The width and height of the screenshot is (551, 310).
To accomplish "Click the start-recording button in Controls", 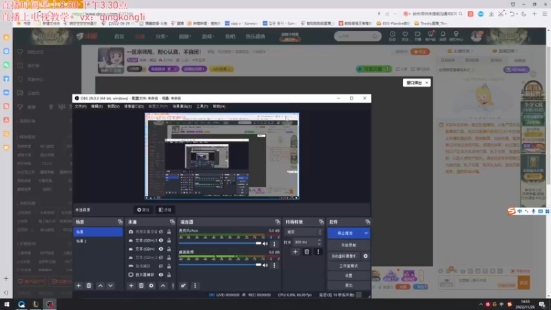I will tap(349, 245).
